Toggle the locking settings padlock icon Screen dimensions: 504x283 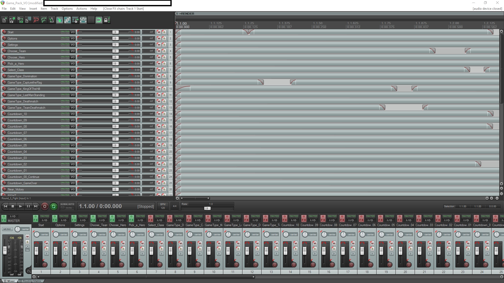107,20
